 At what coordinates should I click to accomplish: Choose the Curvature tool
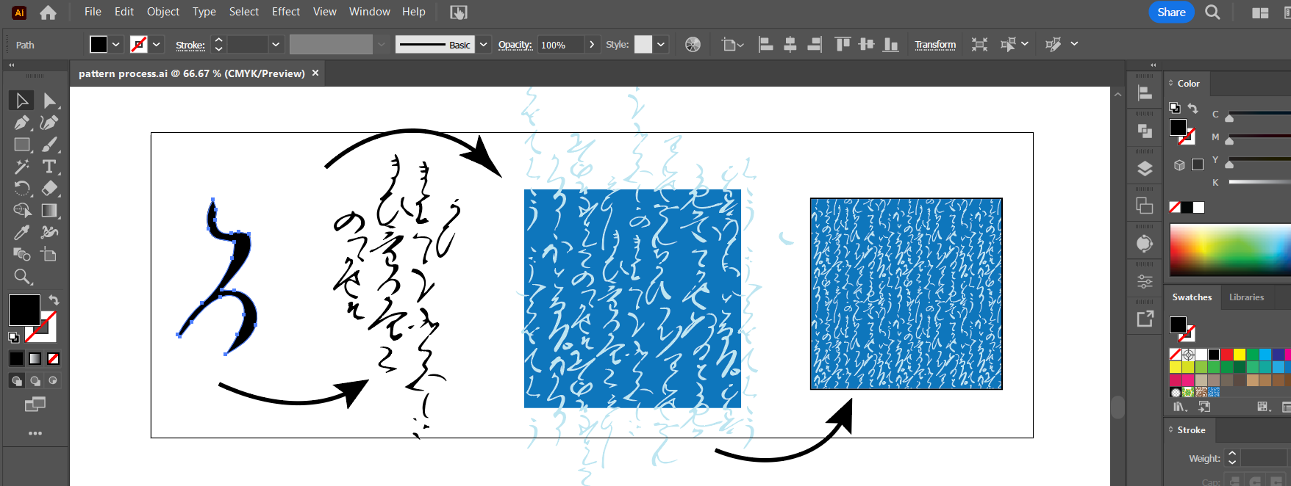pyautogui.click(x=49, y=123)
